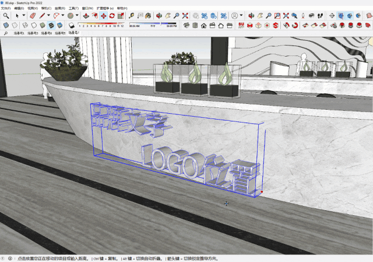Select the Scale tool
Image resolution: width=373 pixels, height=262 pixels.
(121, 16)
